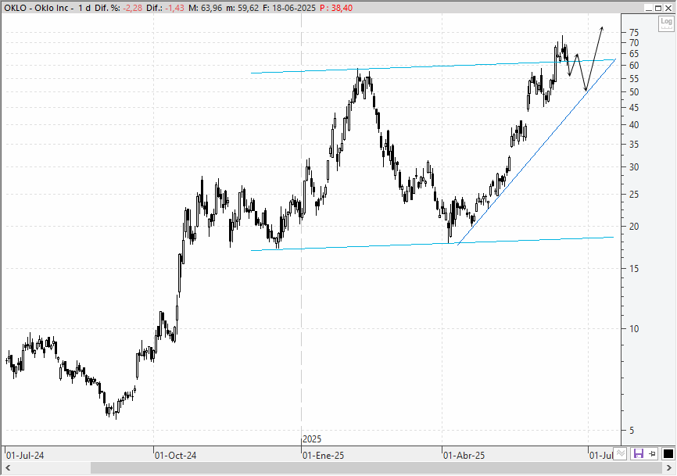
Task: Click the '1 d' timeframe label
Action: (84, 8)
